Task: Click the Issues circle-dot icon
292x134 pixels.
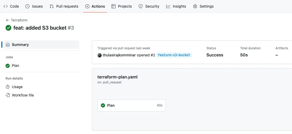Action: point(27,6)
